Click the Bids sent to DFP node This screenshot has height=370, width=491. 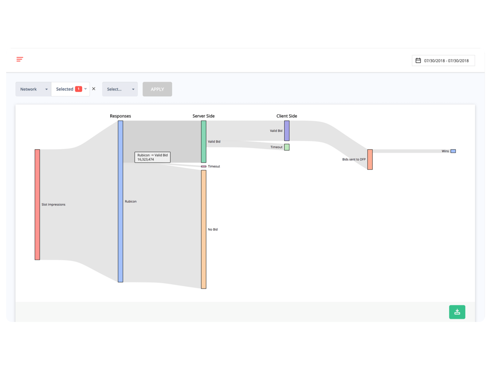(370, 159)
